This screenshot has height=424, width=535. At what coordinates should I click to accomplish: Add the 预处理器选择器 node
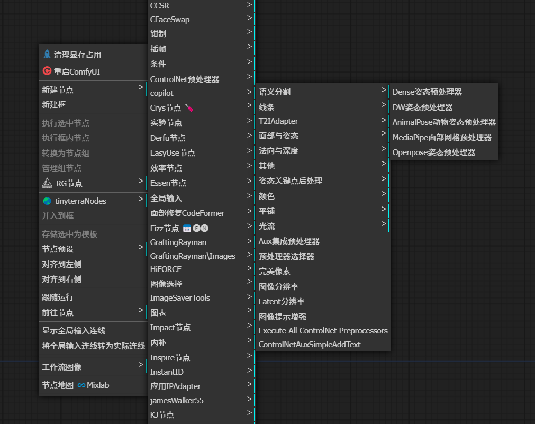[323, 256]
